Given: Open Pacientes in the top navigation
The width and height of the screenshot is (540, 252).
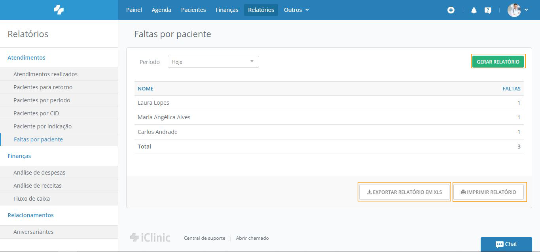Looking at the screenshot, I should point(193,10).
